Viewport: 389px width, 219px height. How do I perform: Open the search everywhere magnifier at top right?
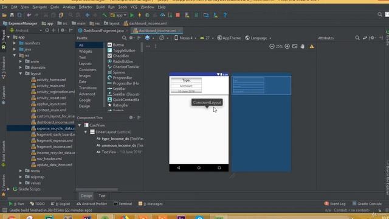coord(379,15)
